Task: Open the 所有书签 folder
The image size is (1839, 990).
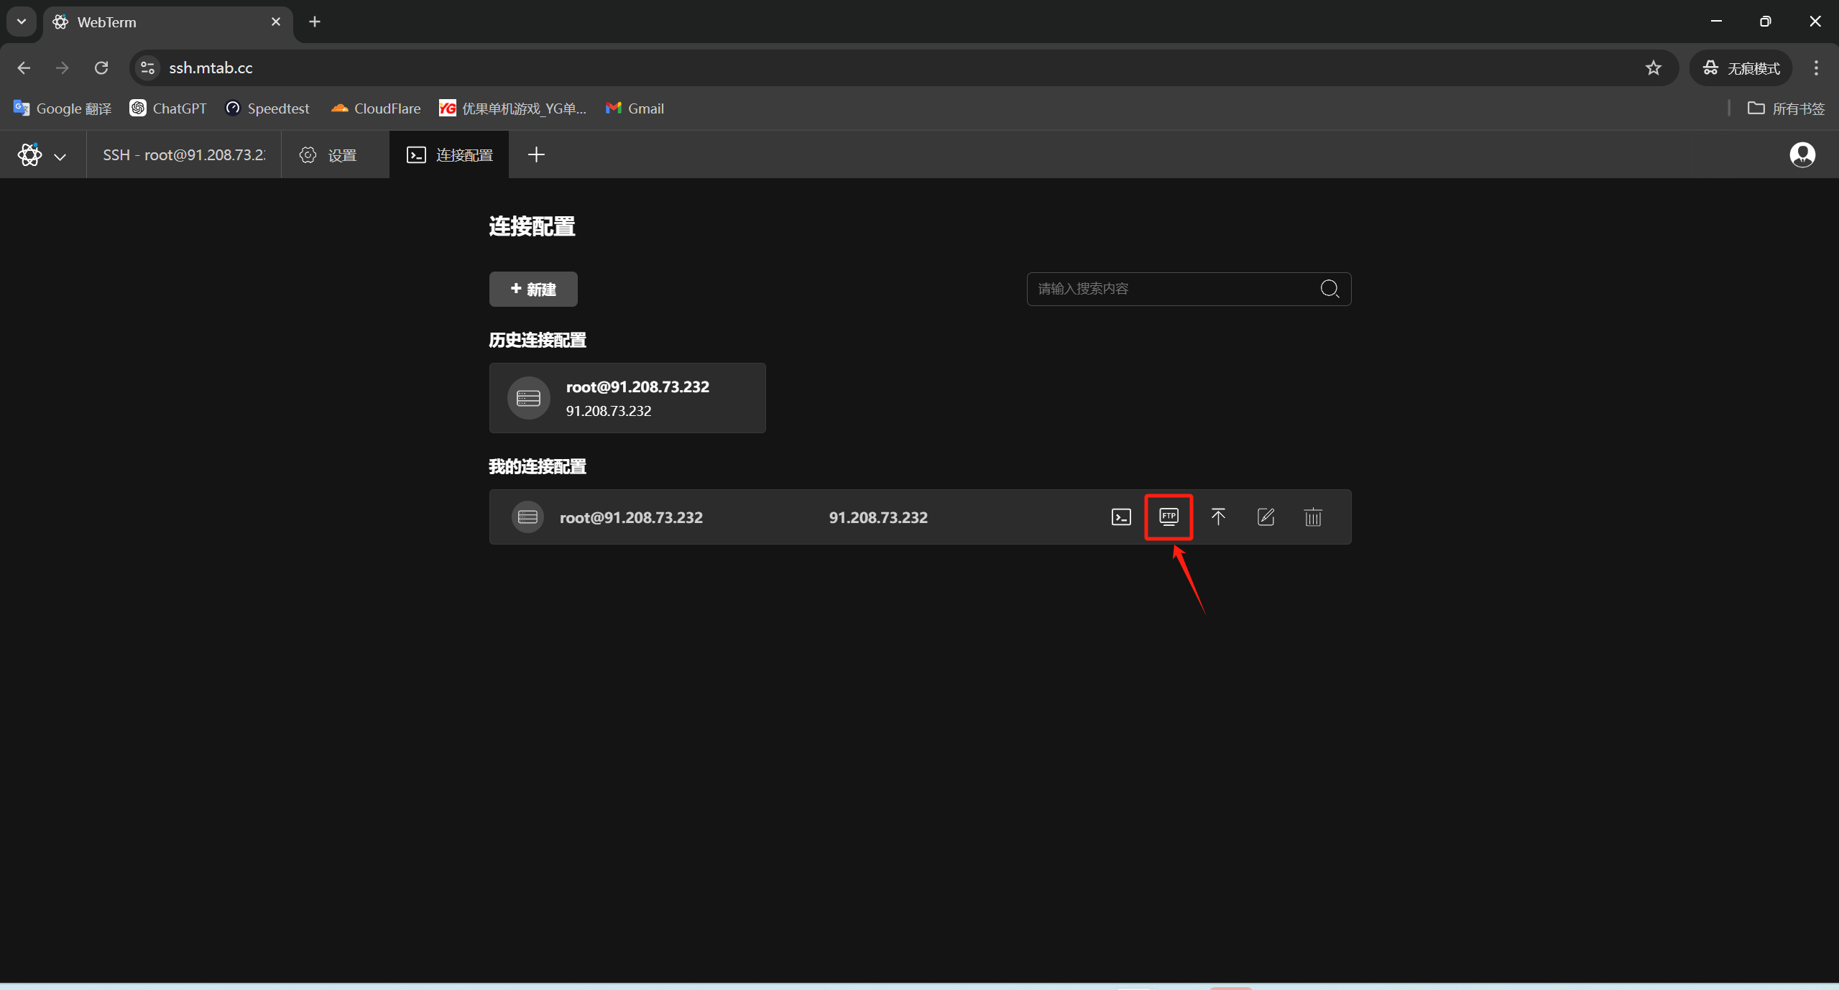Action: 1786,108
